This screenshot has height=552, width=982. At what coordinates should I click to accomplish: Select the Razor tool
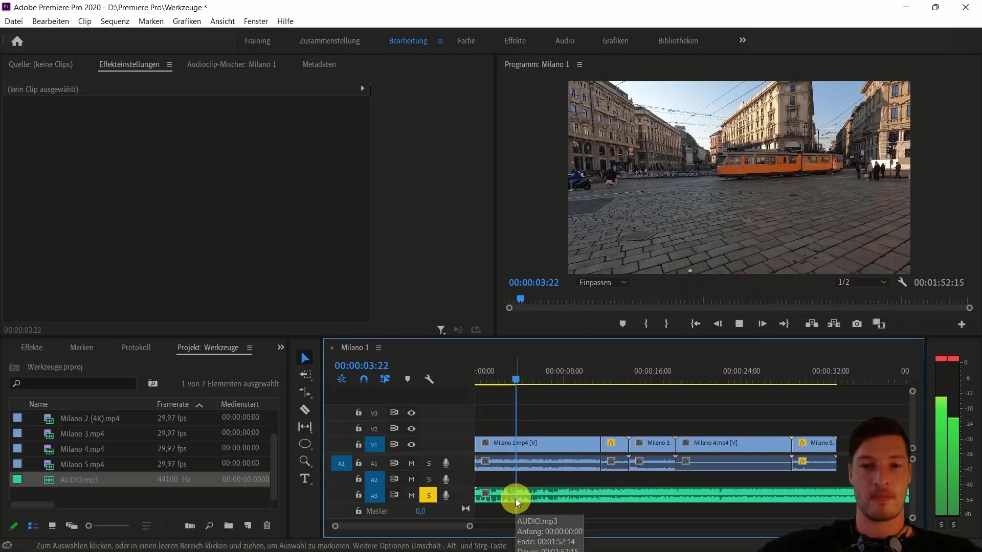point(305,409)
